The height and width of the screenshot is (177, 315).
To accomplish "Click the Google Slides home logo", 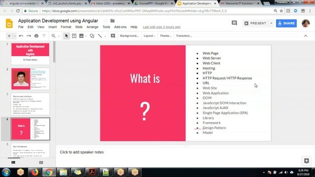I will click(9, 24).
